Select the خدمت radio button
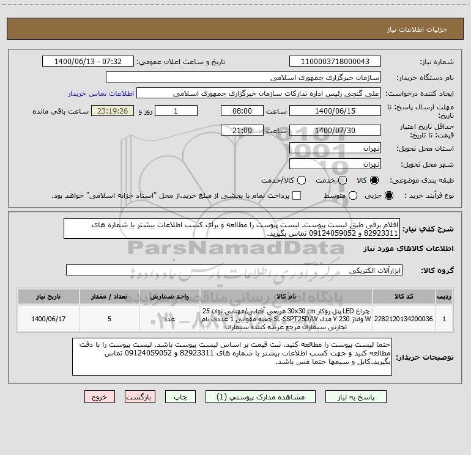 [343, 180]
